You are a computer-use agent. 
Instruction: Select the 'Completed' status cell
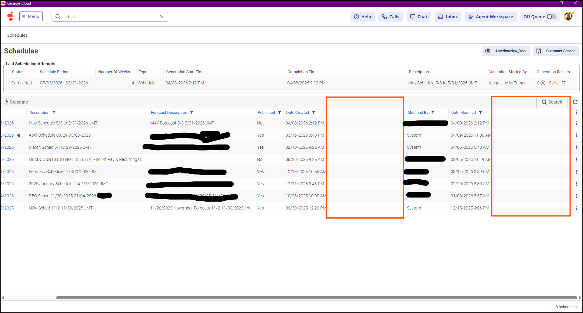[x=22, y=83]
